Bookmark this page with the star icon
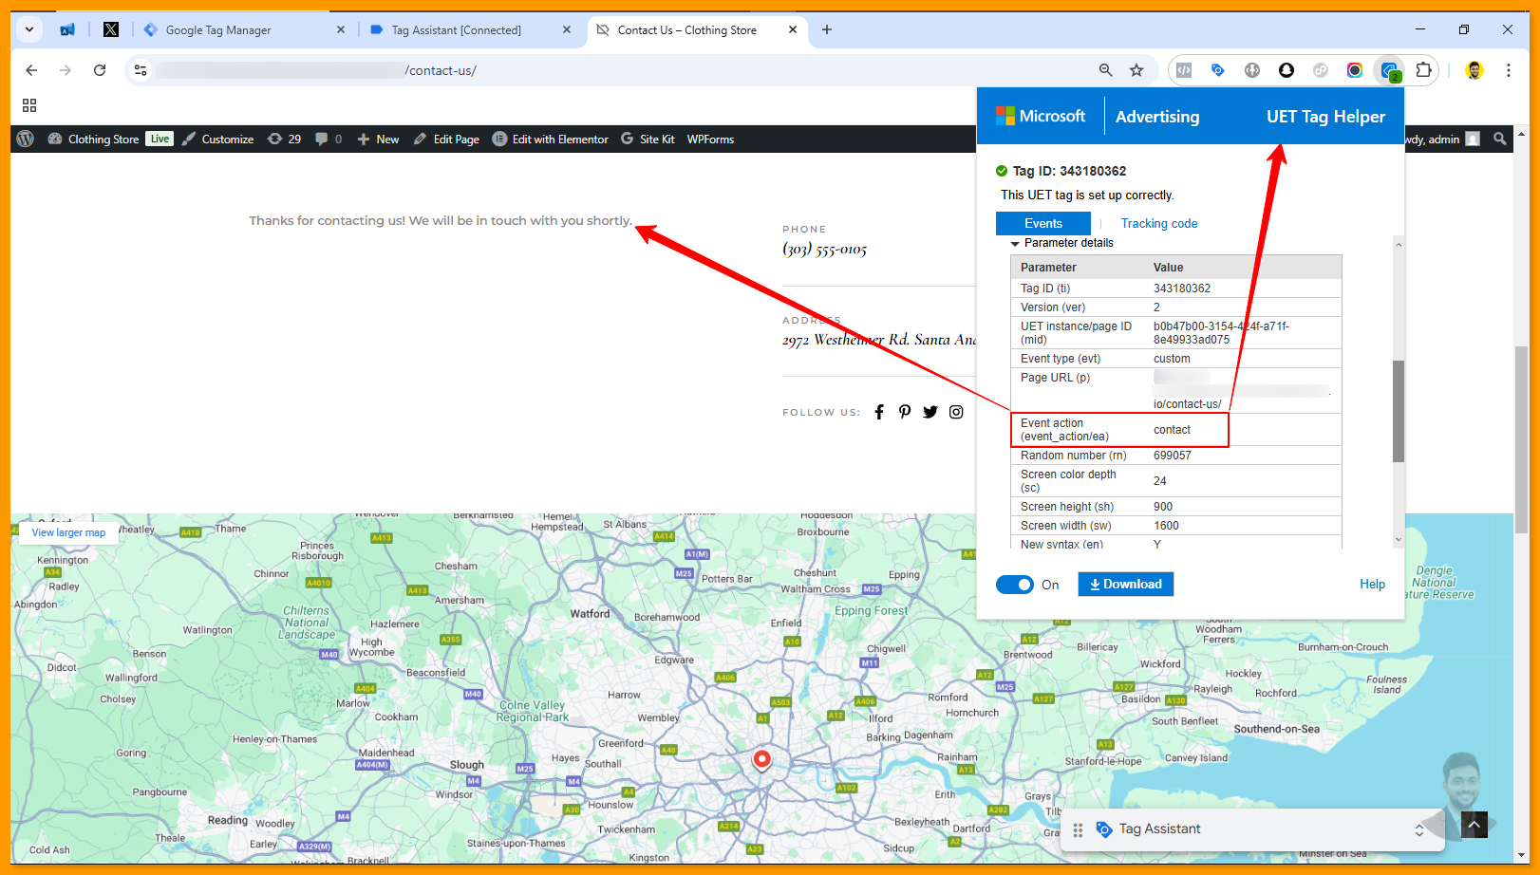Screen dimensions: 1540x875 coord(1136,70)
